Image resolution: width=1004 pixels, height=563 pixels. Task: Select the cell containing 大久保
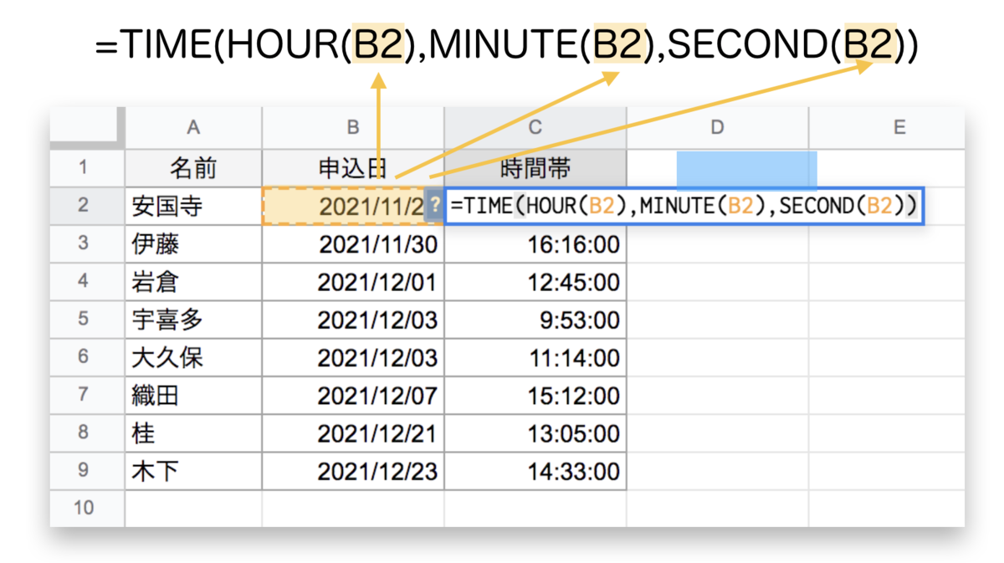[x=193, y=358]
